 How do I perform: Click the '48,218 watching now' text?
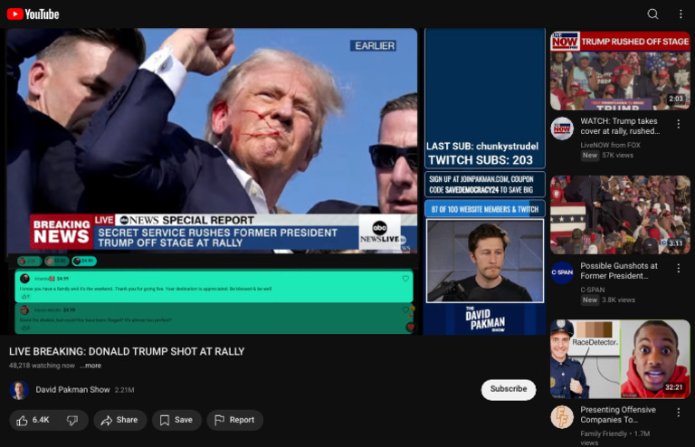click(x=43, y=366)
